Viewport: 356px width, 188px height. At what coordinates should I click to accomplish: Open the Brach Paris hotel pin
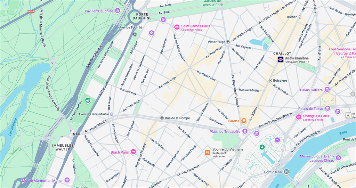point(133,152)
